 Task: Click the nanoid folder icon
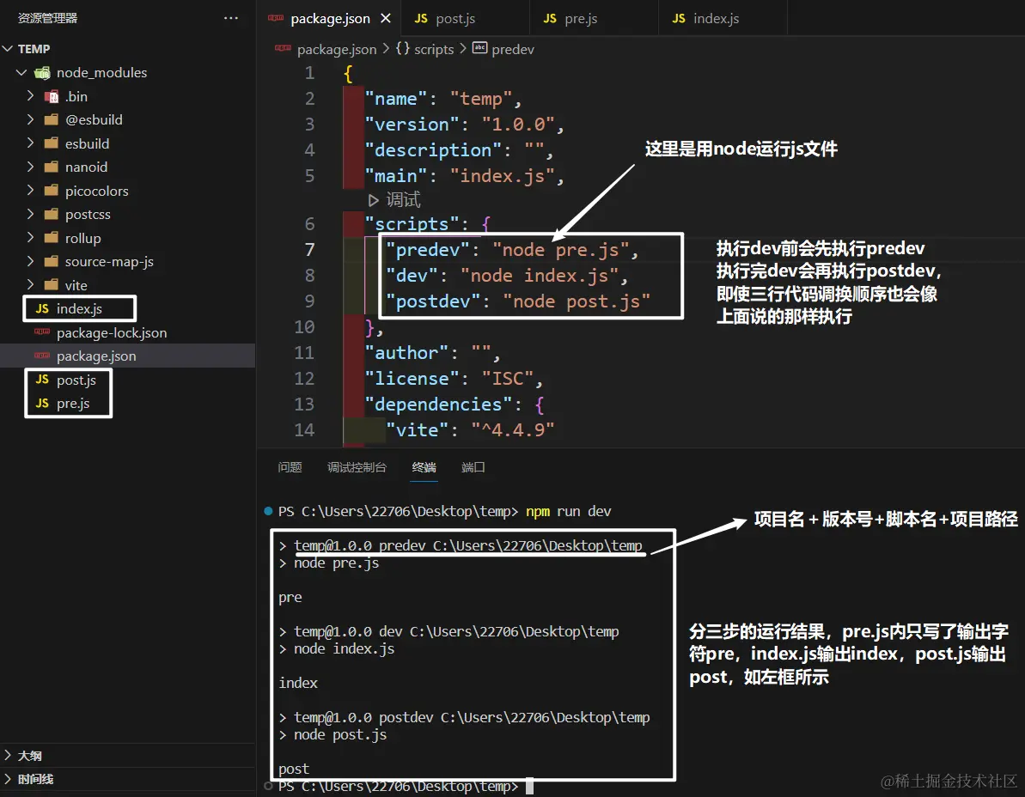pos(51,167)
